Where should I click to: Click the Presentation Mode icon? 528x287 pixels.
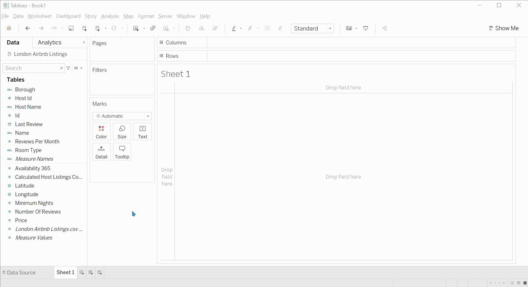(366, 28)
